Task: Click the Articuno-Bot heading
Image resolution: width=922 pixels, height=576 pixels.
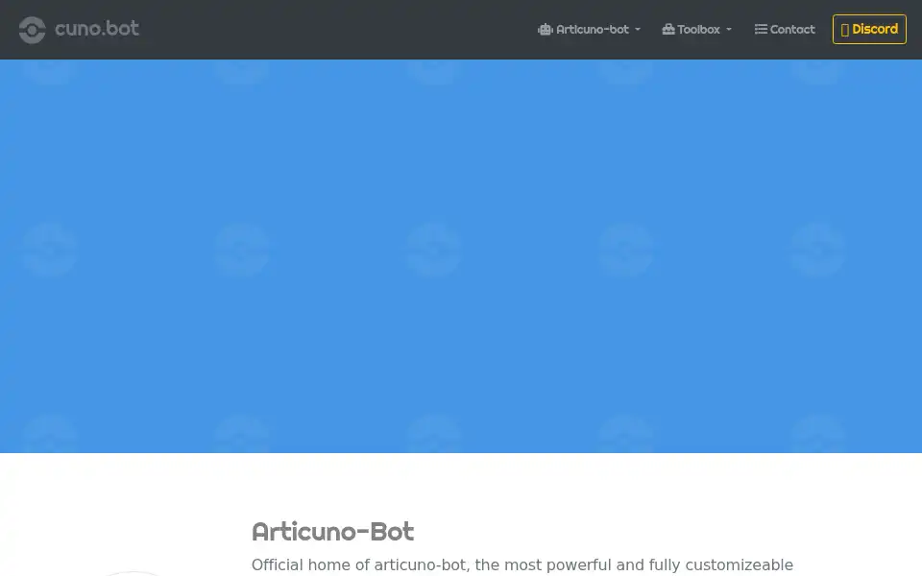Action: 333,531
